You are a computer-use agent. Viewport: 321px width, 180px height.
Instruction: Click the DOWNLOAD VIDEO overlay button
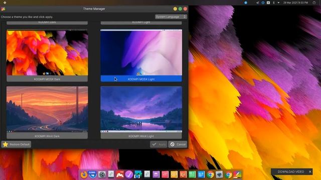tap(291, 171)
